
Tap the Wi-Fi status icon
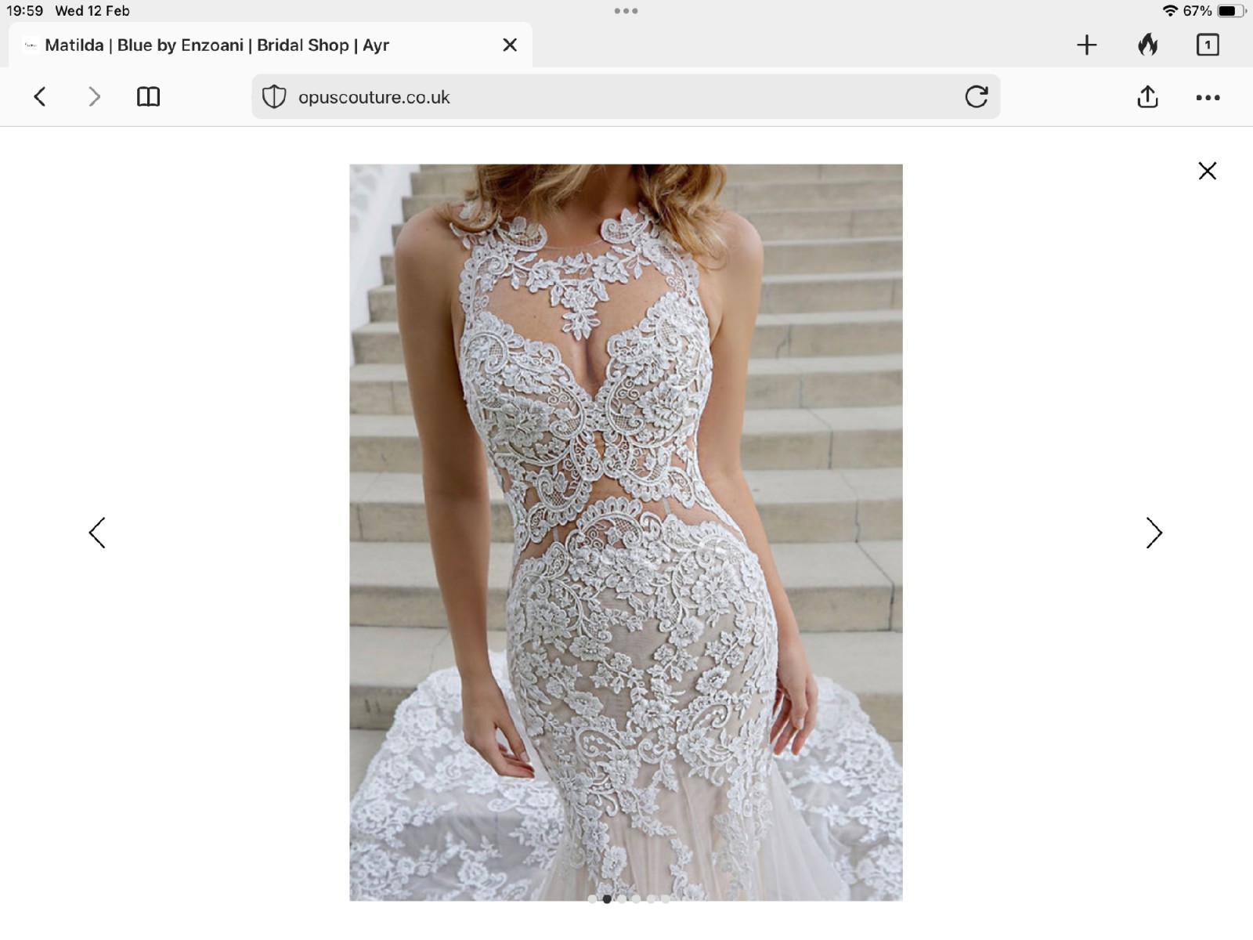point(1170,11)
